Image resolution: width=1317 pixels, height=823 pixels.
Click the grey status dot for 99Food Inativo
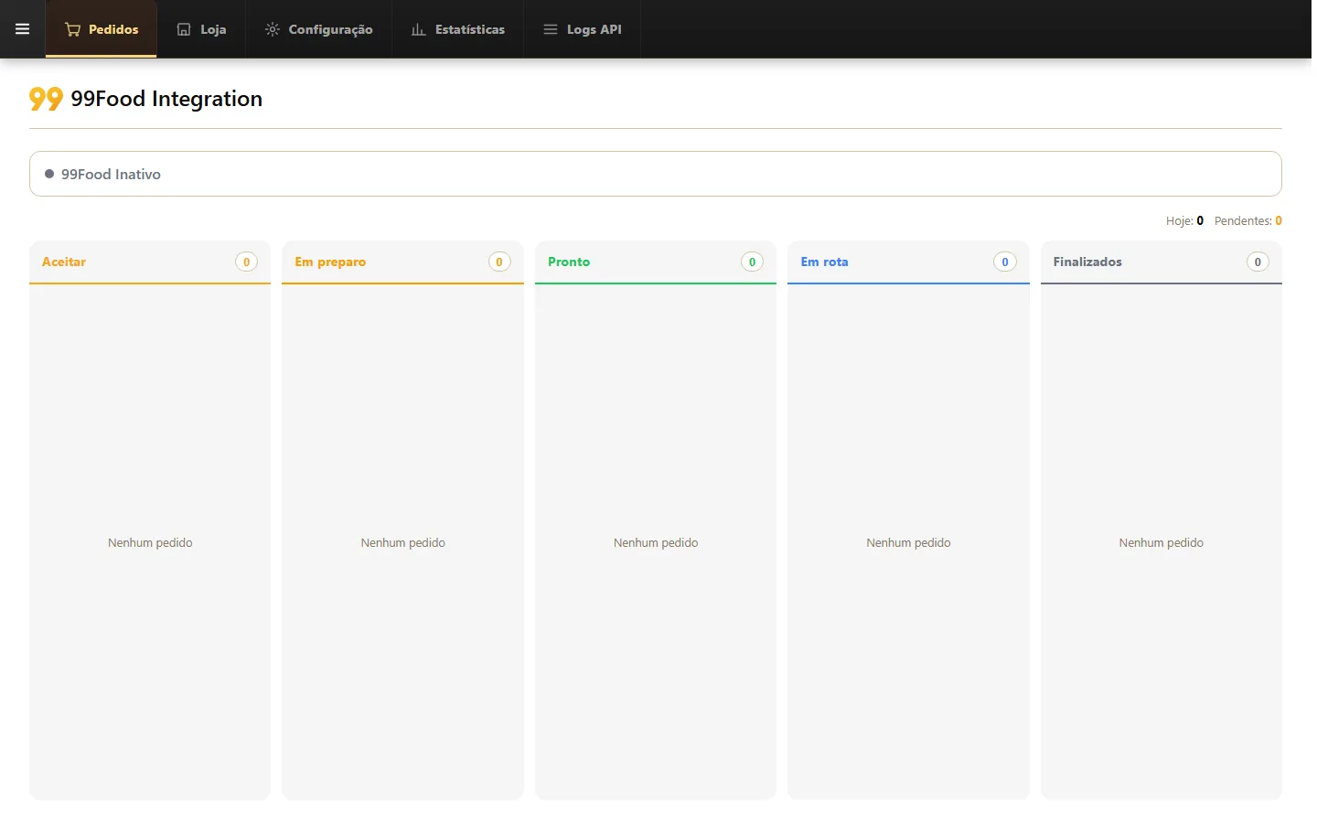[x=49, y=174]
